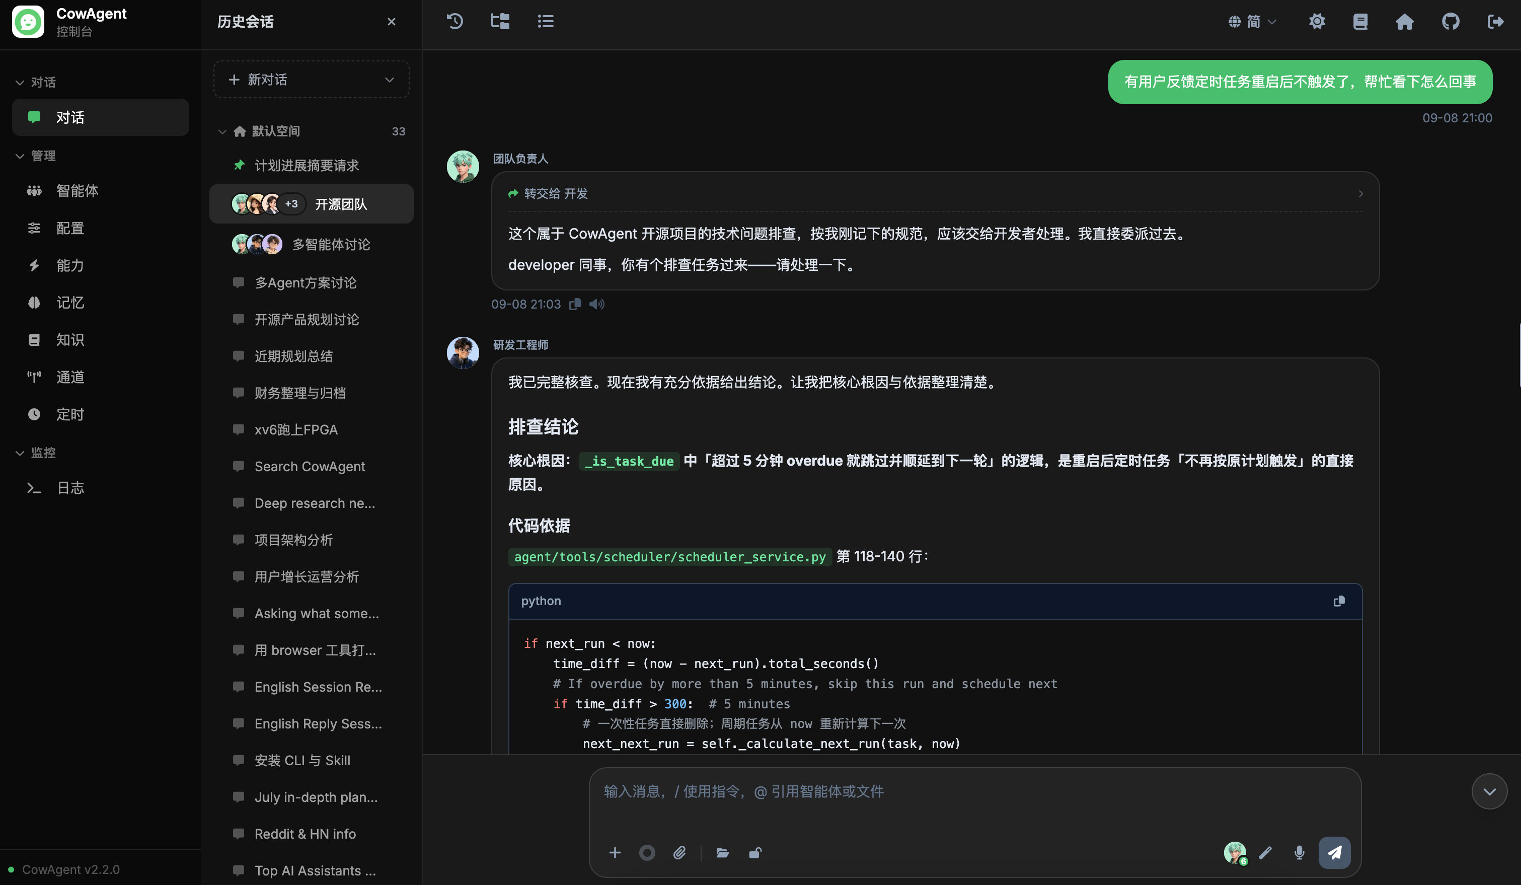Toggle the unlock padlock icon in input bar
Viewport: 1521px width, 885px height.
755,853
